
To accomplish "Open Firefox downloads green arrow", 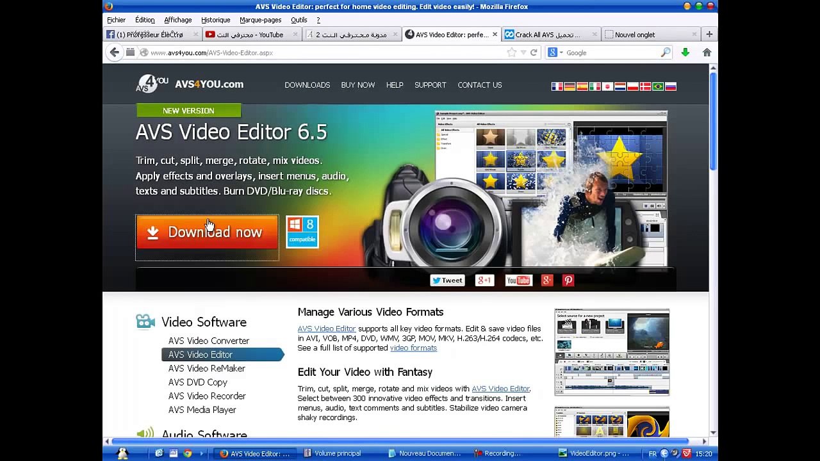I will (685, 53).
